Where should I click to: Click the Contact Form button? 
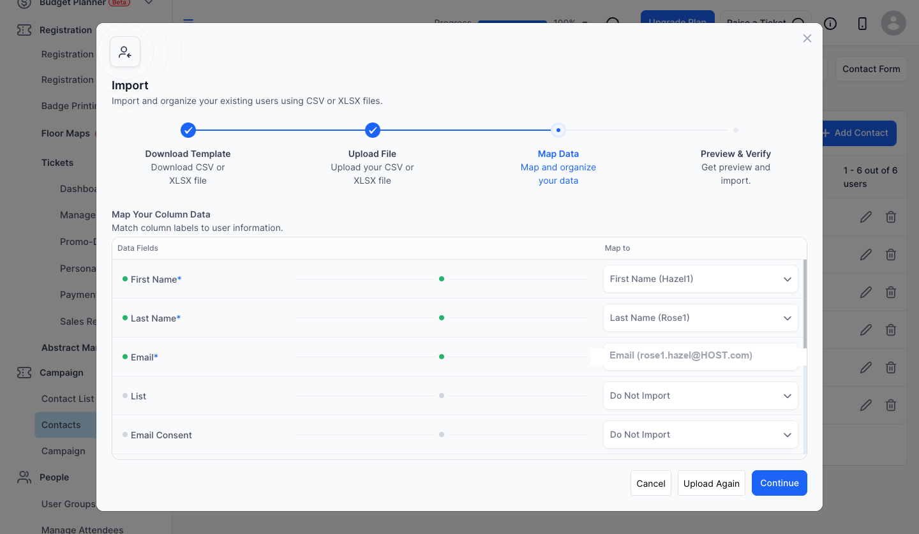tap(871, 69)
